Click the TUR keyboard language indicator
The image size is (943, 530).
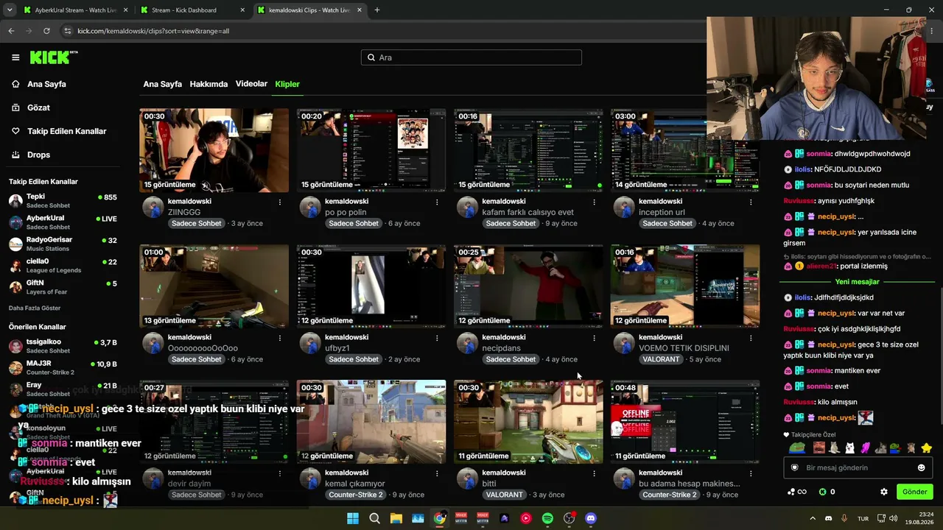863,518
